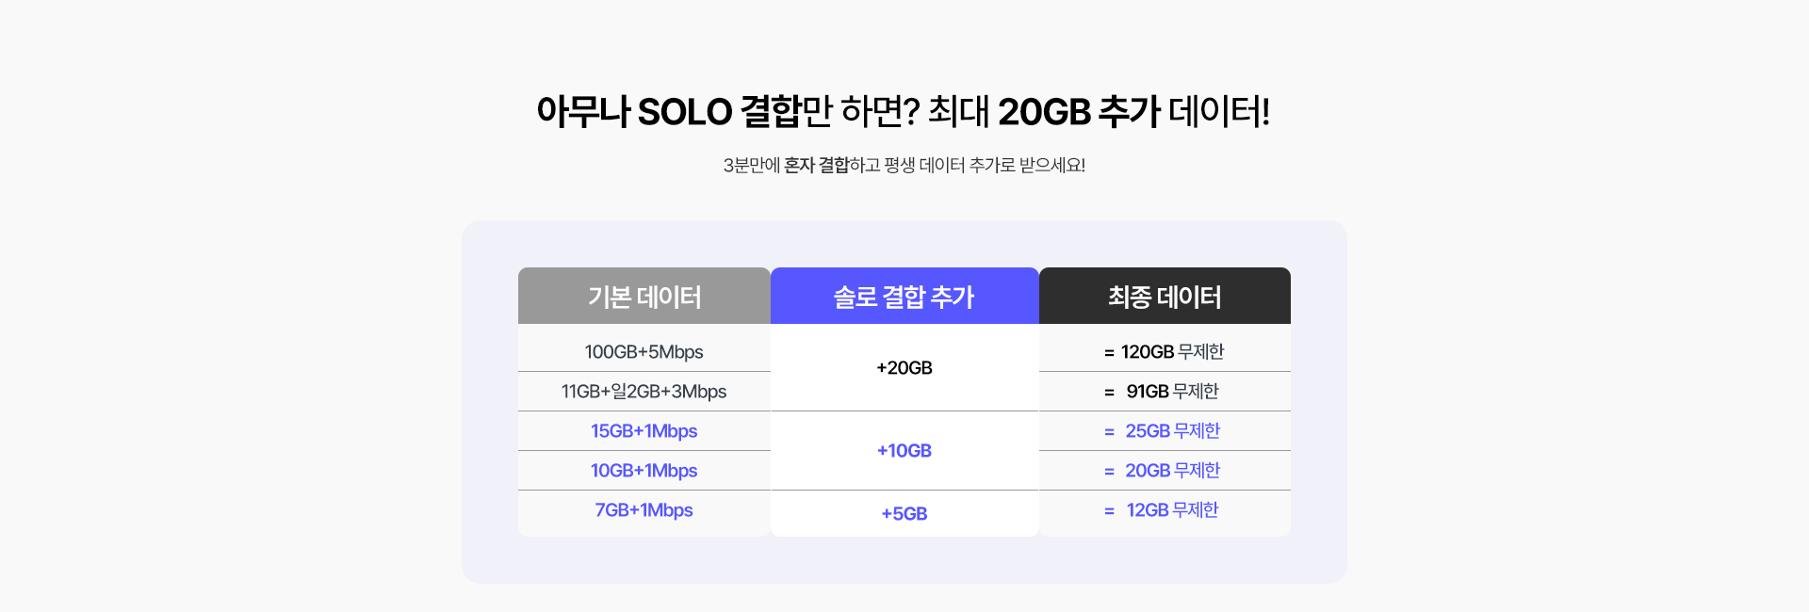Select the 100GB+5Mbps plan row
This screenshot has height=612, width=1809.
[x=644, y=351]
